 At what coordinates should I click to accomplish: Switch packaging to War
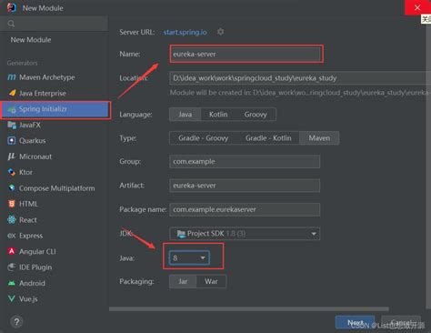click(211, 281)
